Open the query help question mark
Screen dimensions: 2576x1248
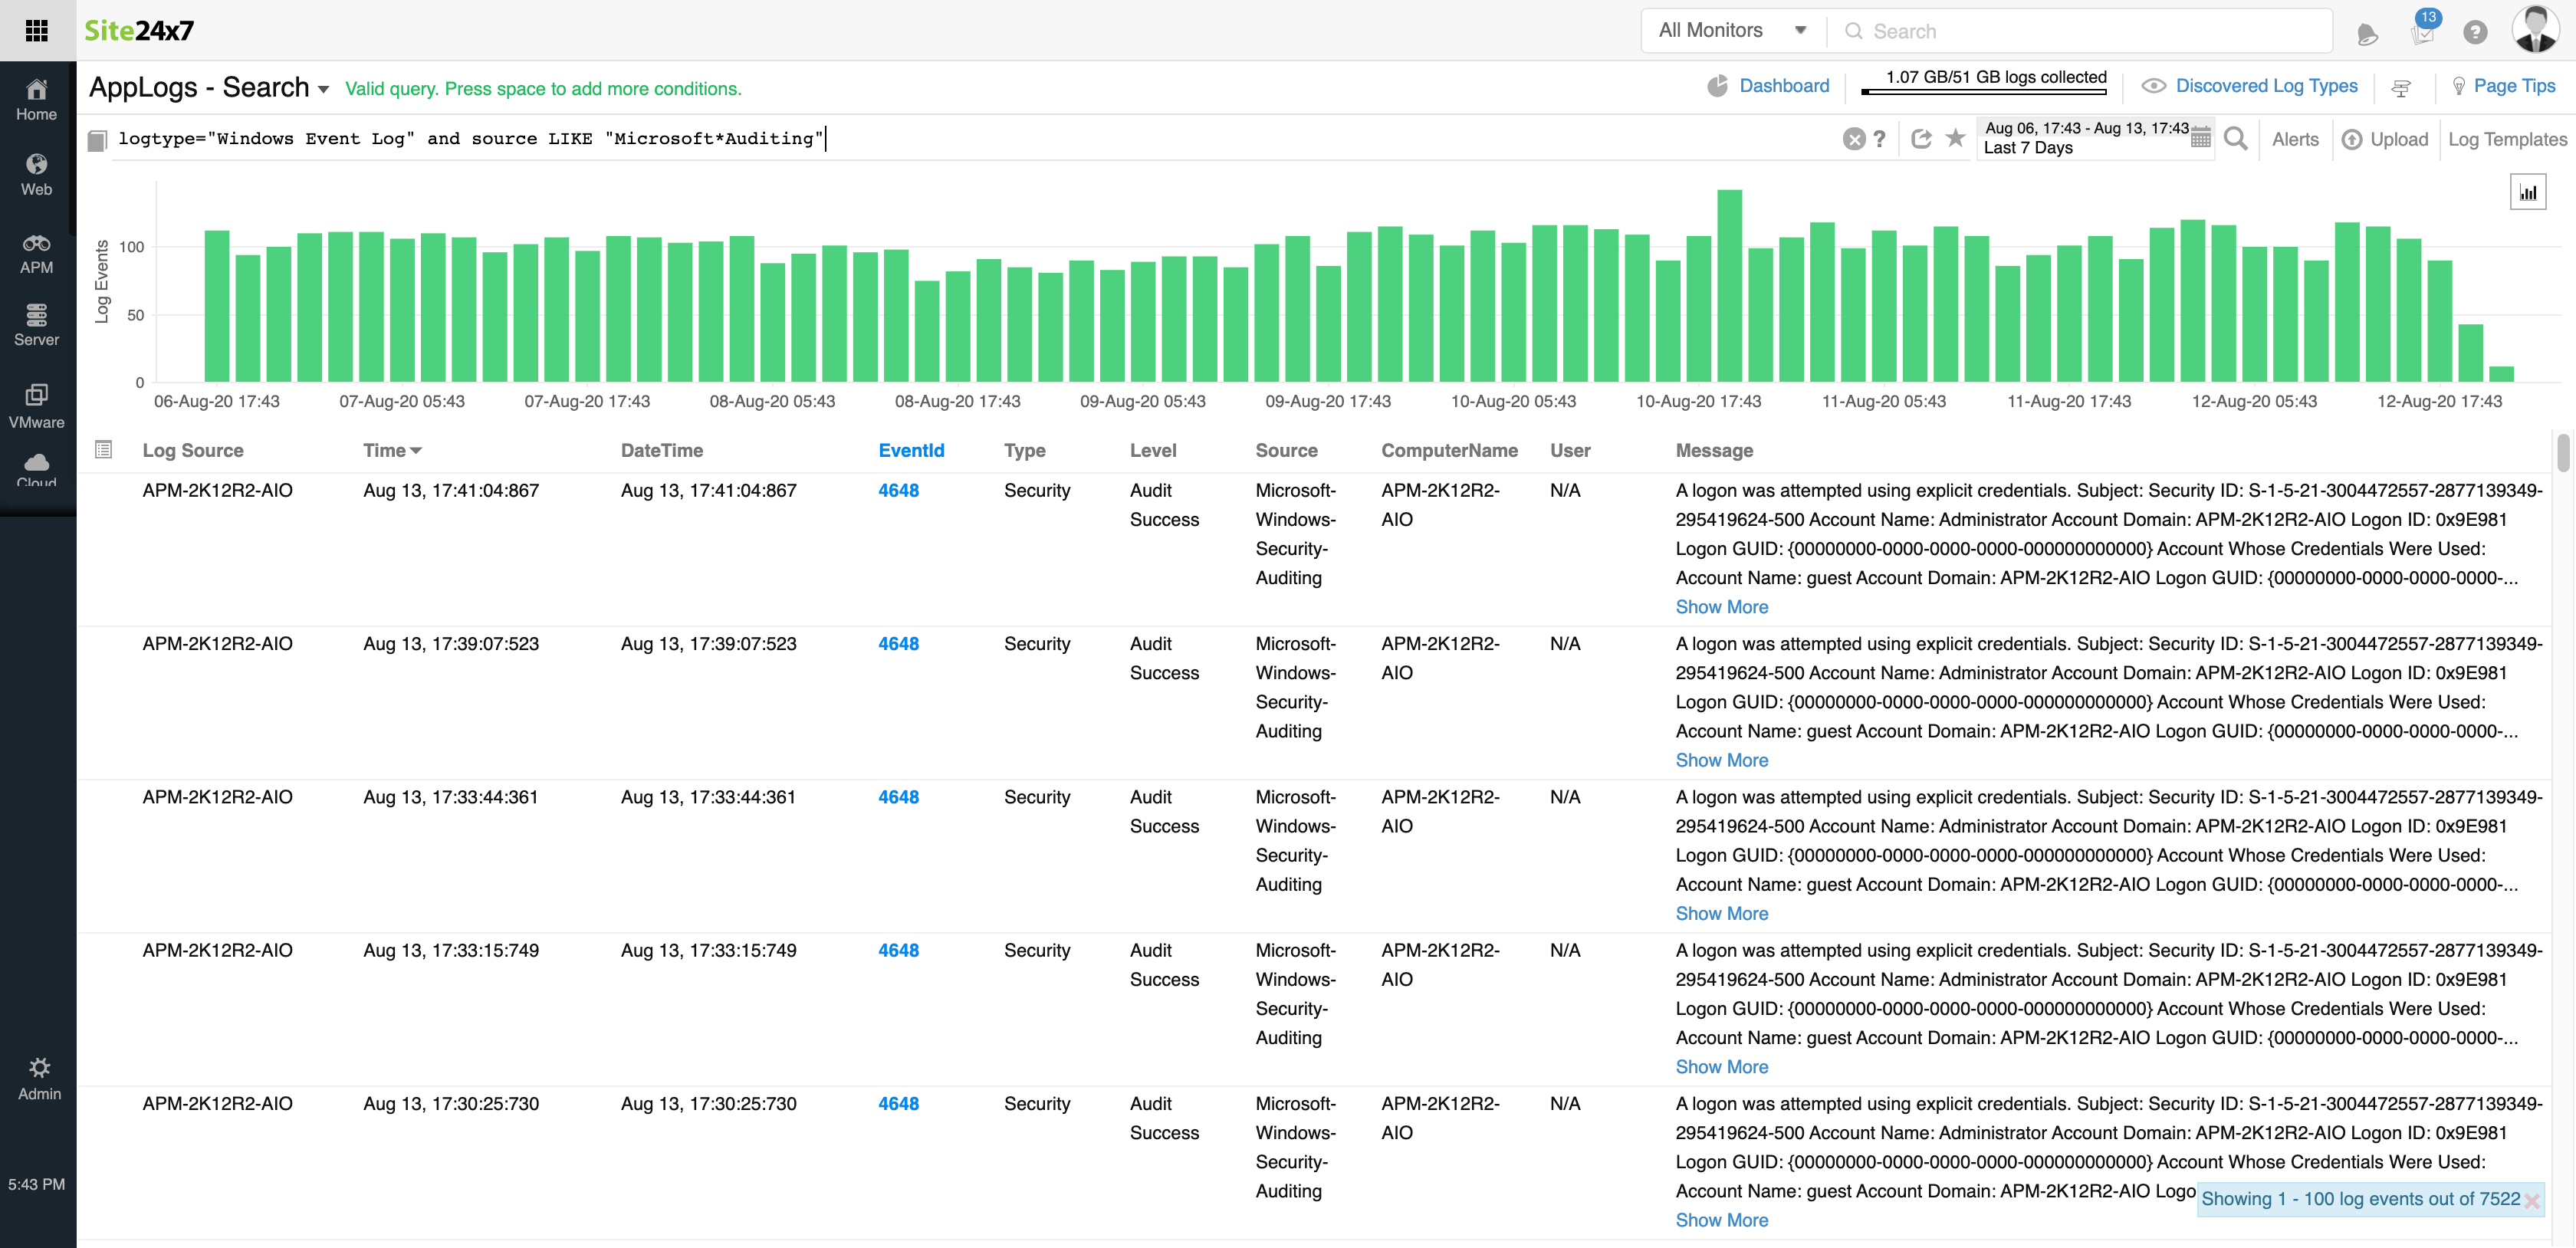tap(1880, 139)
